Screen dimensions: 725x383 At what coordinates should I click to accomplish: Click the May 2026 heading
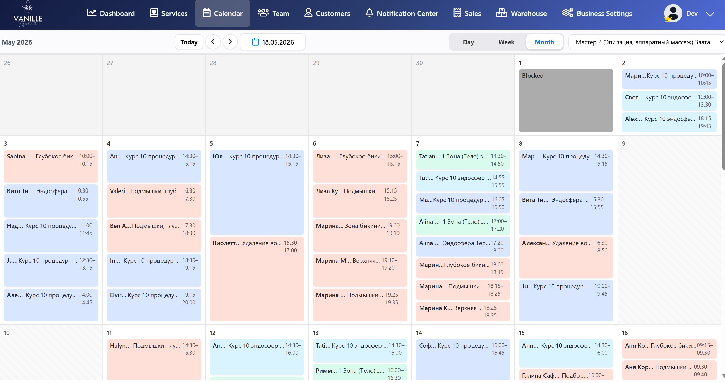coord(17,42)
